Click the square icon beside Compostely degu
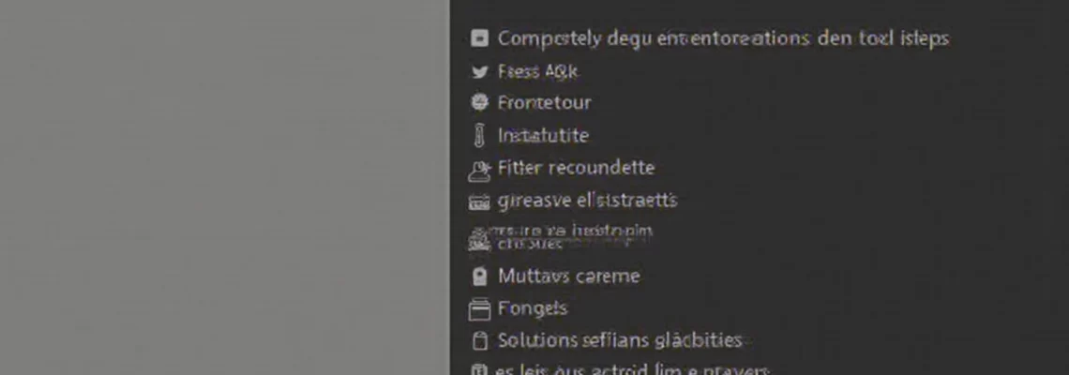This screenshot has height=375, width=1069. 480,38
